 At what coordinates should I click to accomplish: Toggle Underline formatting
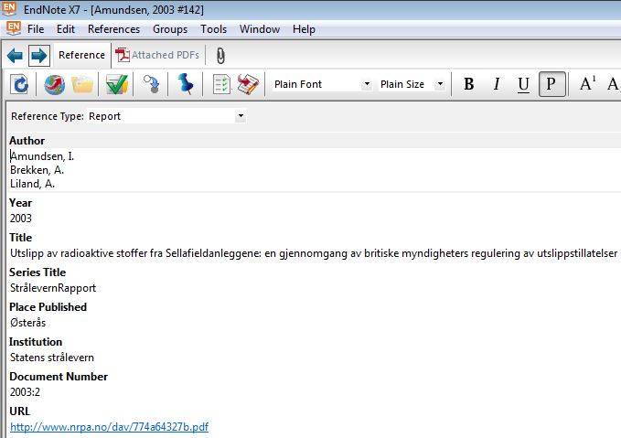[x=523, y=84]
